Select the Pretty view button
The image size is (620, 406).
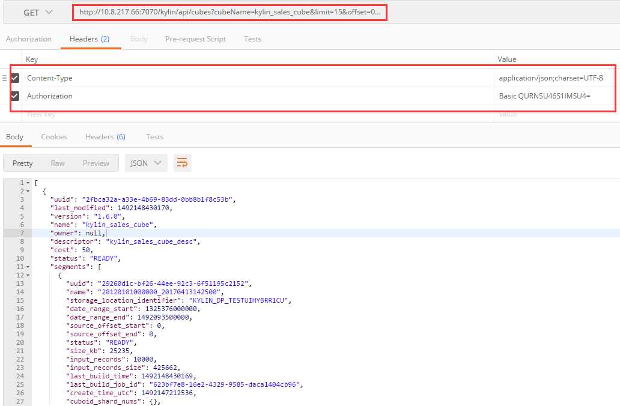[x=23, y=163]
